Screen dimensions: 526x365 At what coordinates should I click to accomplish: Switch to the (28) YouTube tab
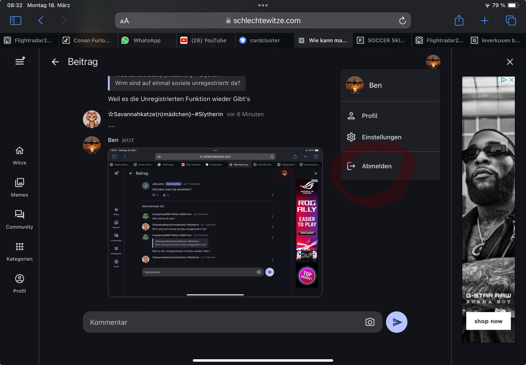pos(208,40)
